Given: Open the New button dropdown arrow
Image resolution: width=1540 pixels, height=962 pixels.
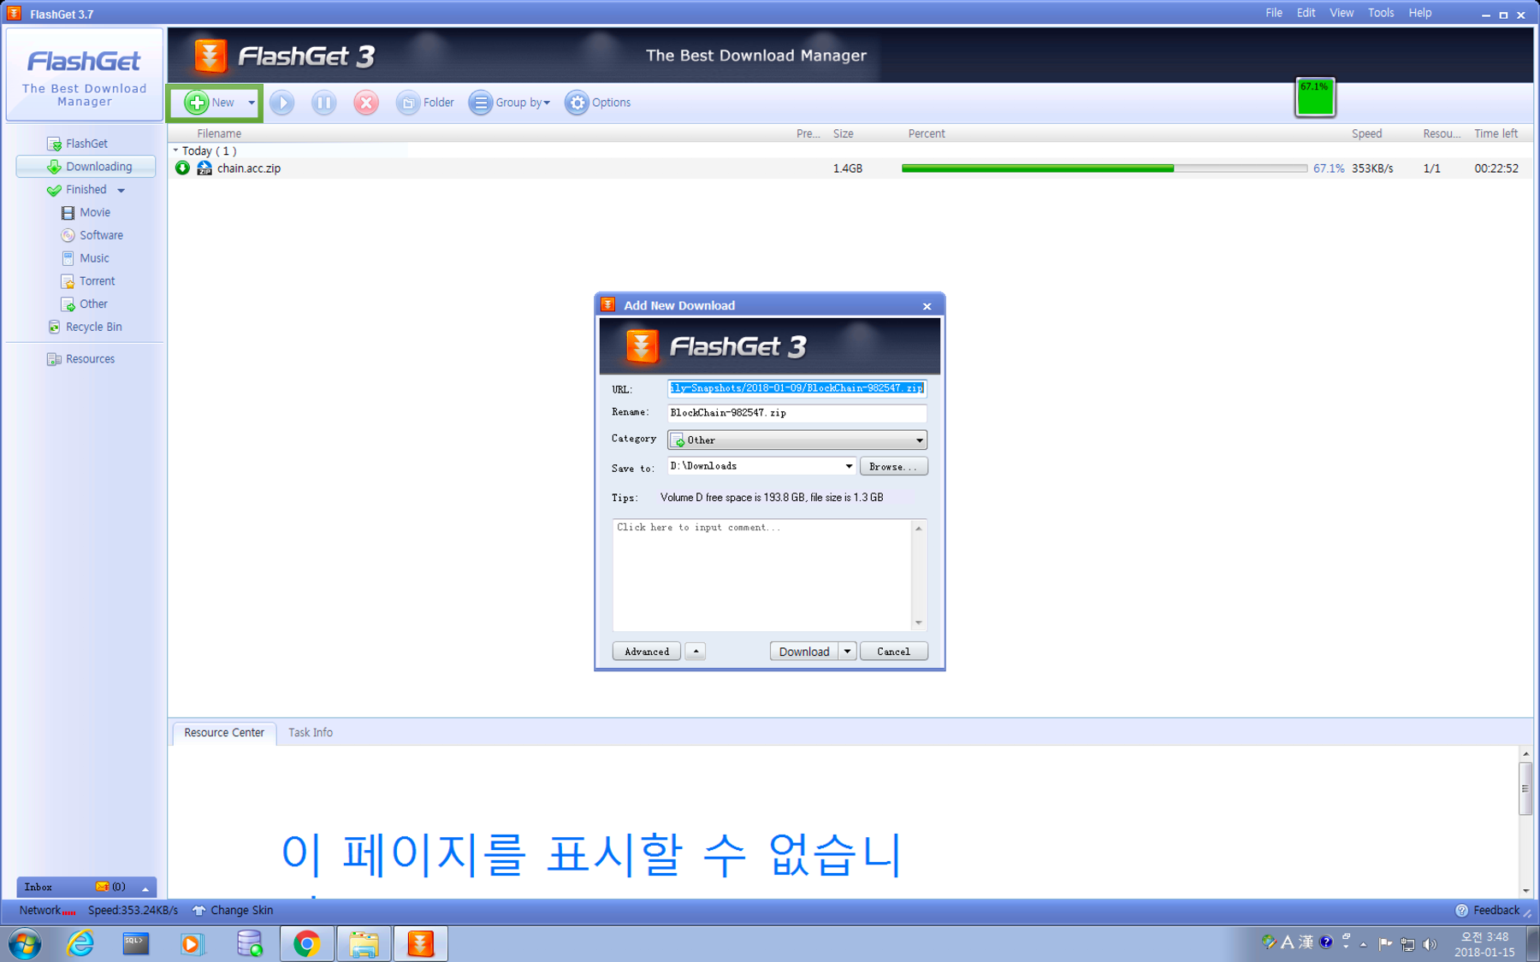Looking at the screenshot, I should 251,103.
